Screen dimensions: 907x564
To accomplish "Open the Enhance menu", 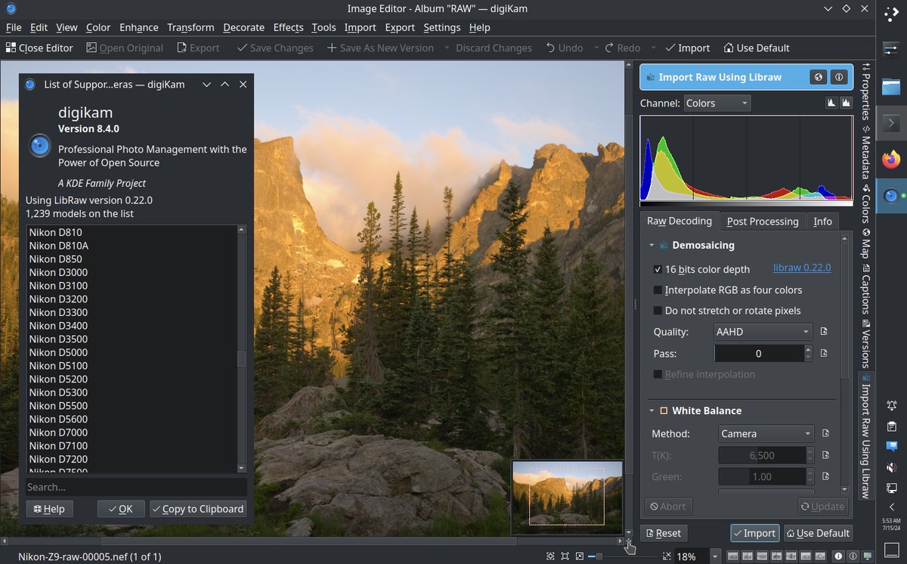I will click(x=139, y=27).
